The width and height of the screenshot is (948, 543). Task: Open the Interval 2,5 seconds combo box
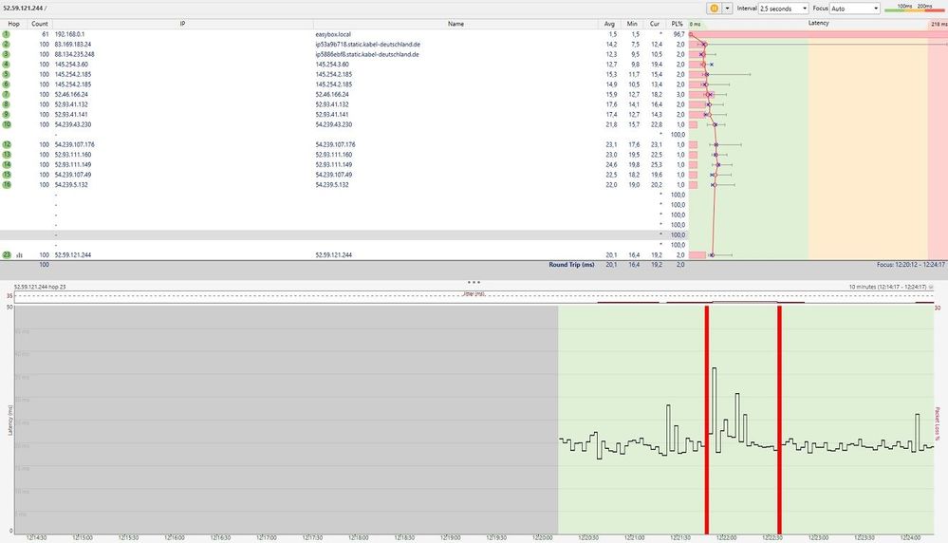coord(783,9)
